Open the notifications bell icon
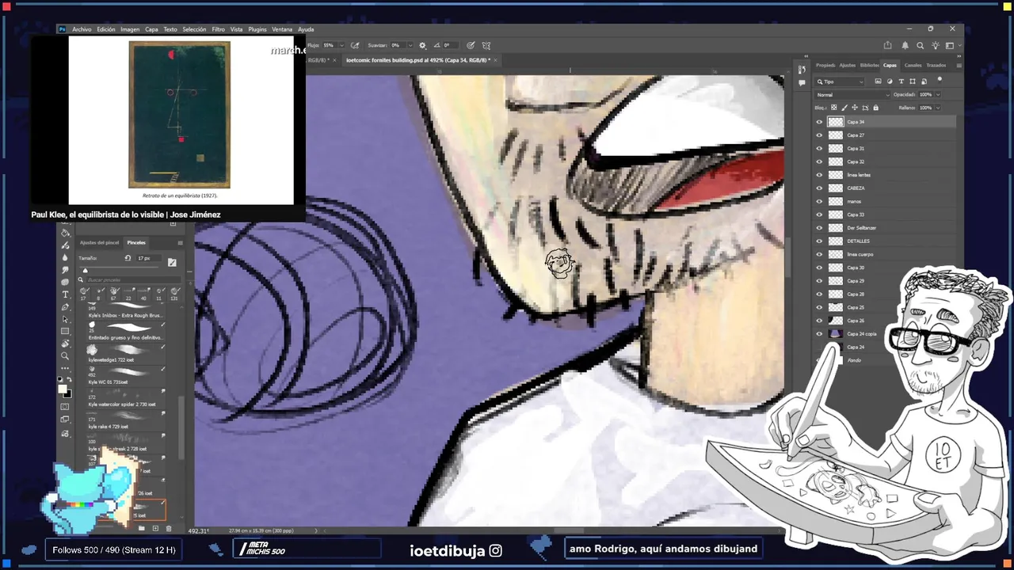The width and height of the screenshot is (1014, 570). (905, 45)
